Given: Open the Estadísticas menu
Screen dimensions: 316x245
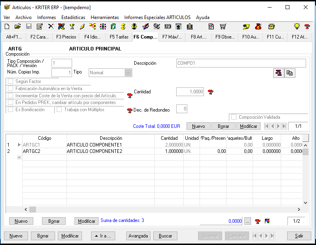Looking at the screenshot, I should tap(73, 17).
